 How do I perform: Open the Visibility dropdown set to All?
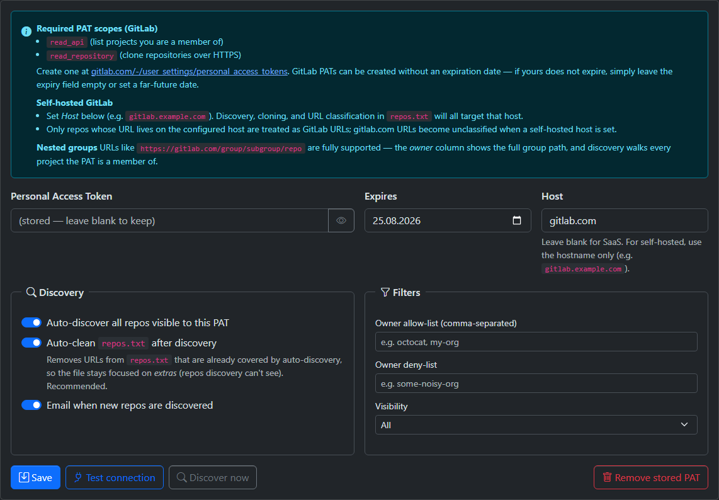point(536,425)
